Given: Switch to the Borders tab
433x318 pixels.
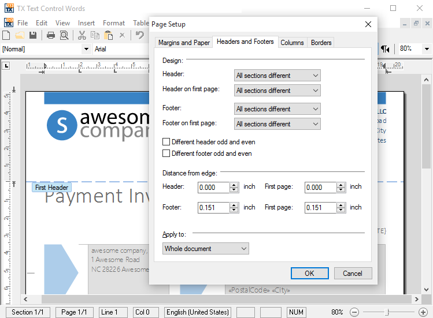Looking at the screenshot, I should coord(321,43).
